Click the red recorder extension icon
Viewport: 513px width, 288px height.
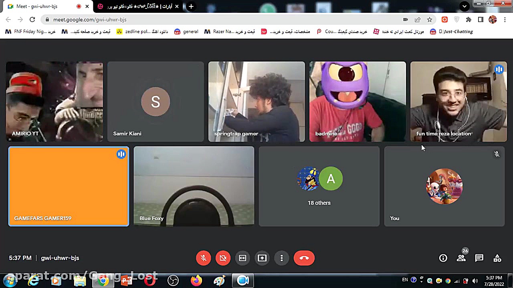(x=444, y=20)
